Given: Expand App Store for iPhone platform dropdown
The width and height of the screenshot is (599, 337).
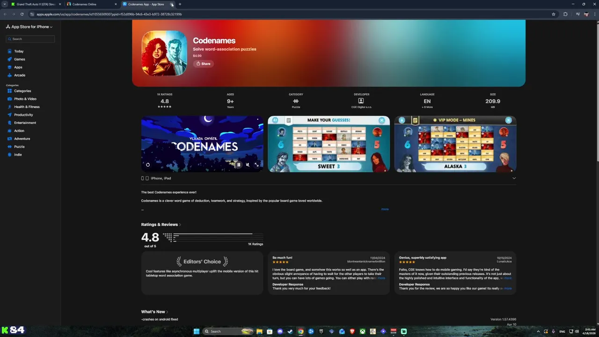Looking at the screenshot, I should point(29,27).
